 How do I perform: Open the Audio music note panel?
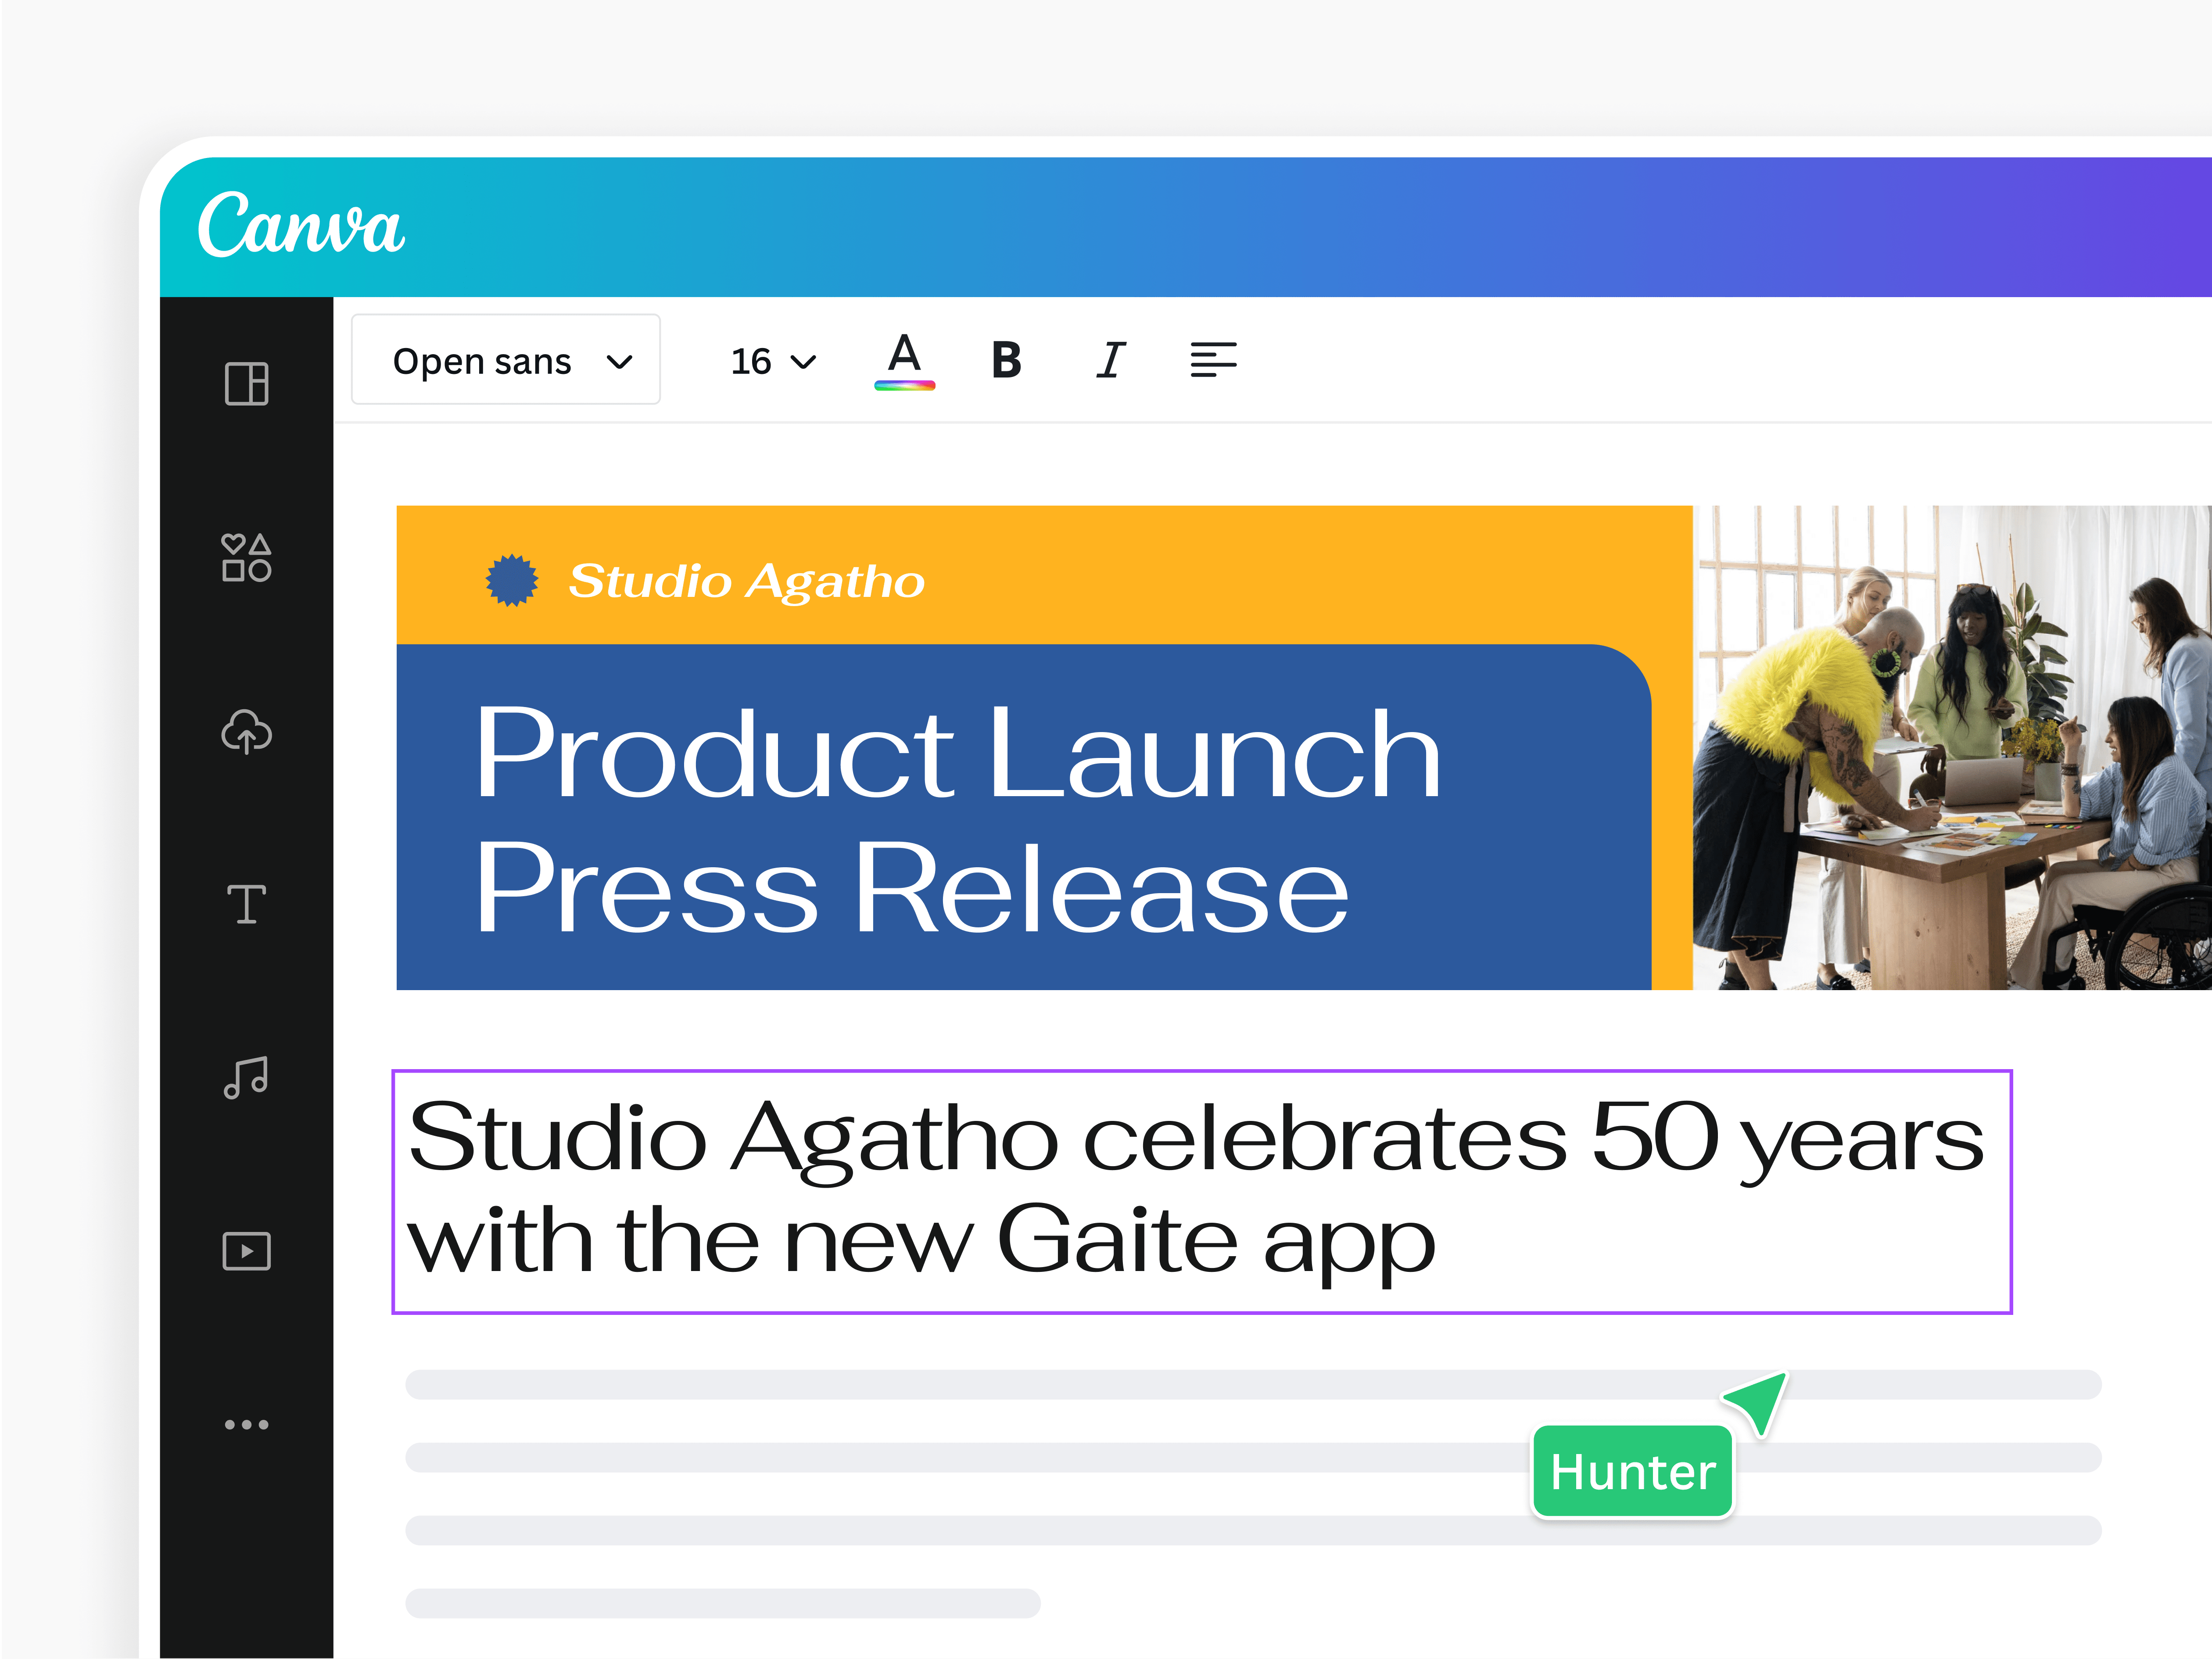(246, 1078)
